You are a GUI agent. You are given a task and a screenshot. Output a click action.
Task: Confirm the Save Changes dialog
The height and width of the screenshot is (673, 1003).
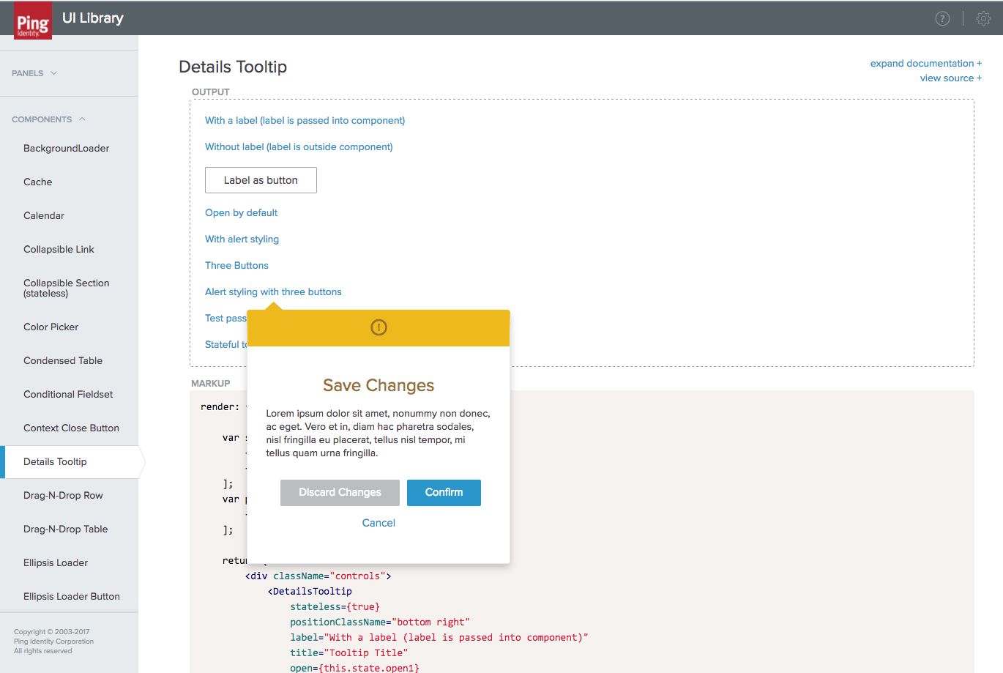[444, 493]
